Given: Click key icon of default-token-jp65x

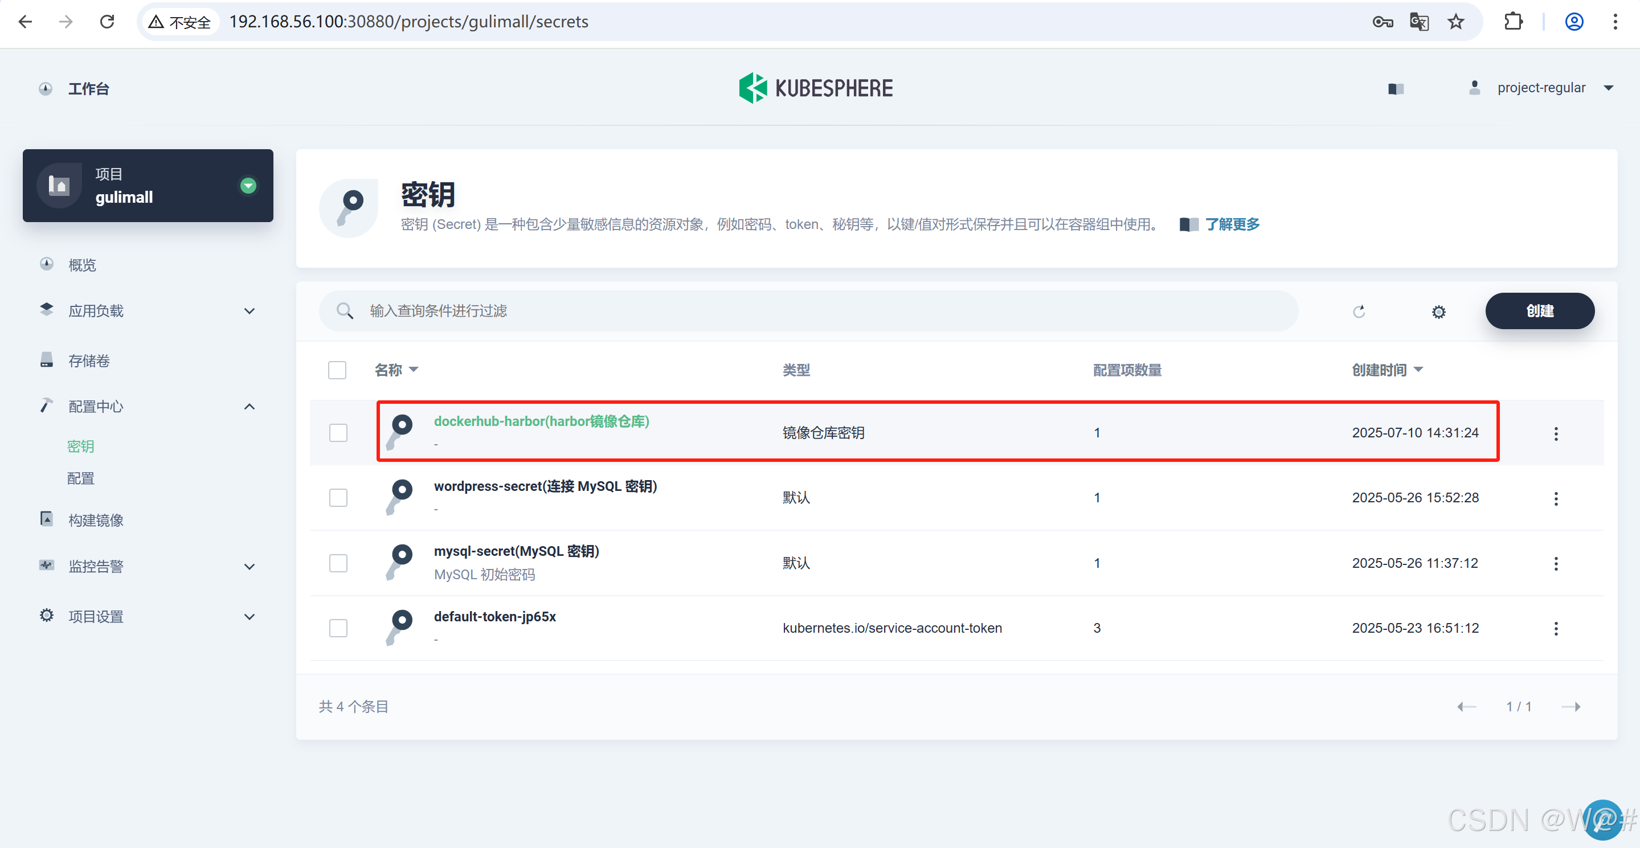Looking at the screenshot, I should tap(399, 628).
